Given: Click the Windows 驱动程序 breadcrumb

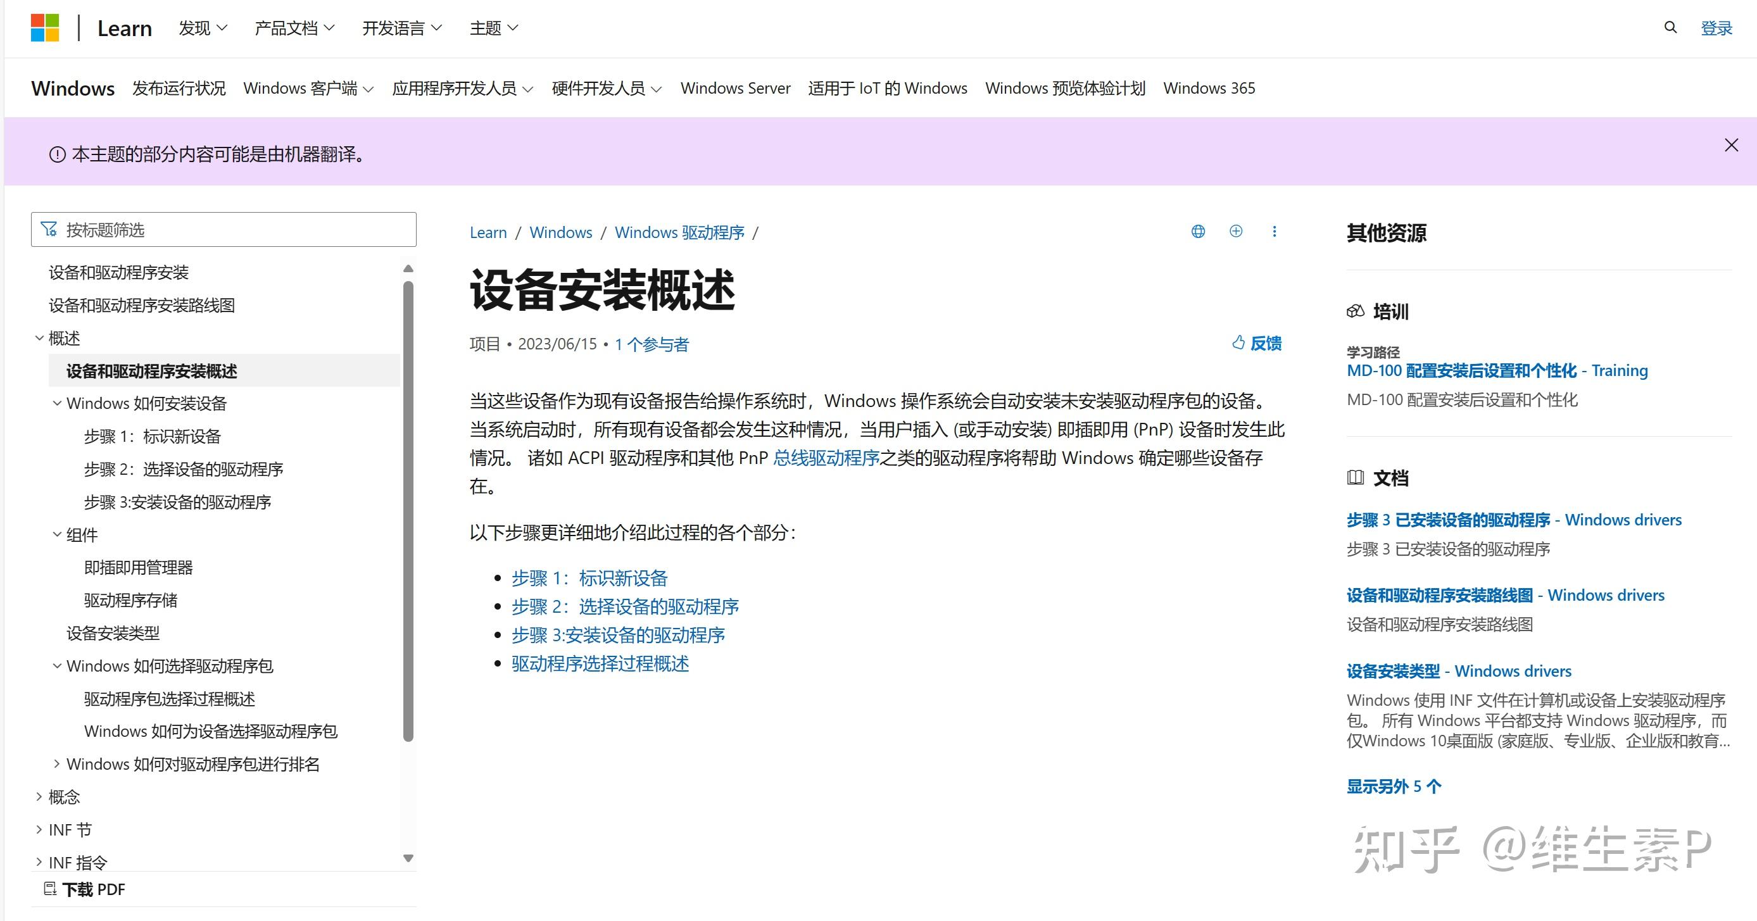Looking at the screenshot, I should (x=679, y=232).
